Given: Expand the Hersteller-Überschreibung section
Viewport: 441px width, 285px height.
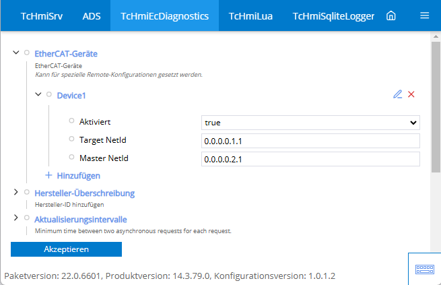Looking at the screenshot, I should click(x=15, y=193).
